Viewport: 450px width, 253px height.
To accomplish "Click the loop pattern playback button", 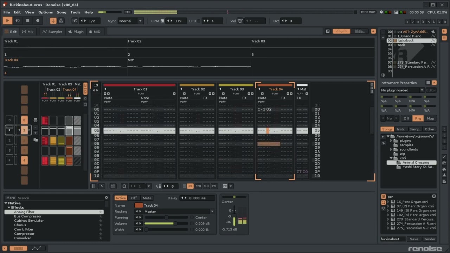I will (18, 21).
